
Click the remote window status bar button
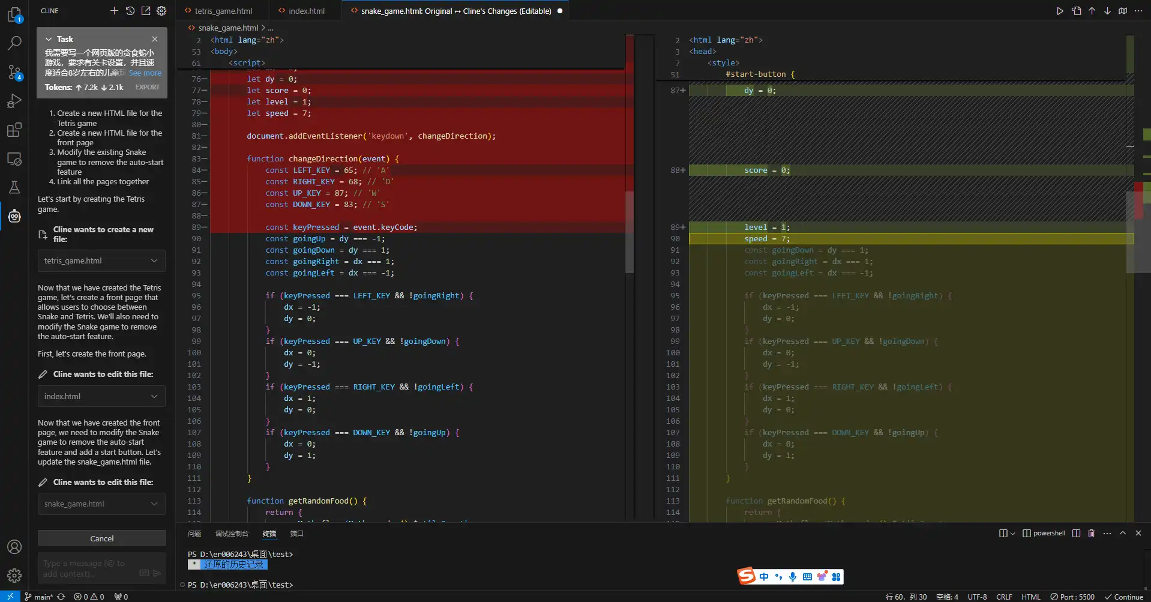[x=10, y=597]
